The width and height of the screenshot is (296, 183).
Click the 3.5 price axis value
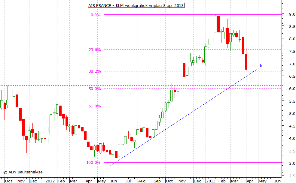(x=292, y=151)
